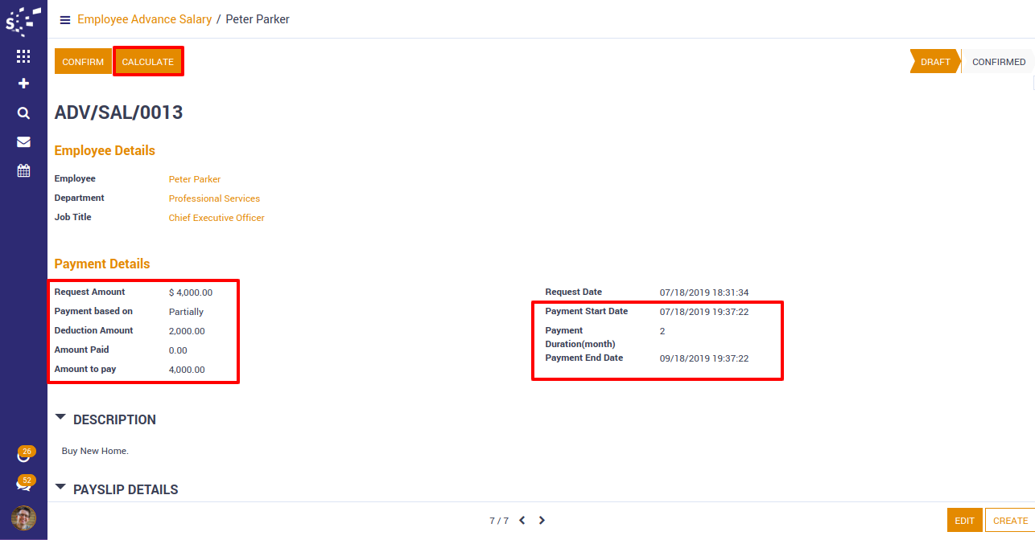Image resolution: width=1035 pixels, height=540 pixels.
Task: Select the Draft status stage
Action: point(935,62)
